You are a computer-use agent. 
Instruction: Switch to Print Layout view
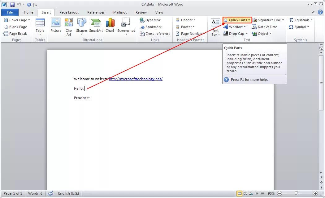(239, 193)
